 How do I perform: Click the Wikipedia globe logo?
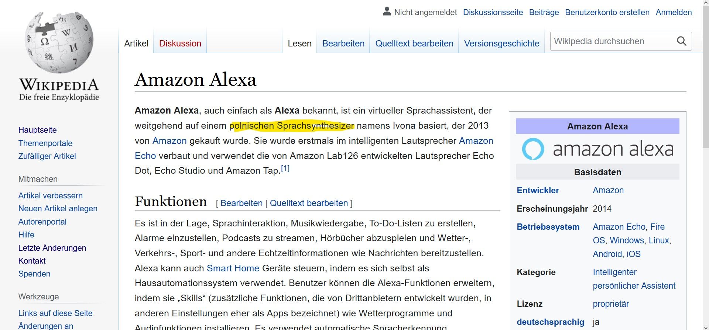[59, 42]
